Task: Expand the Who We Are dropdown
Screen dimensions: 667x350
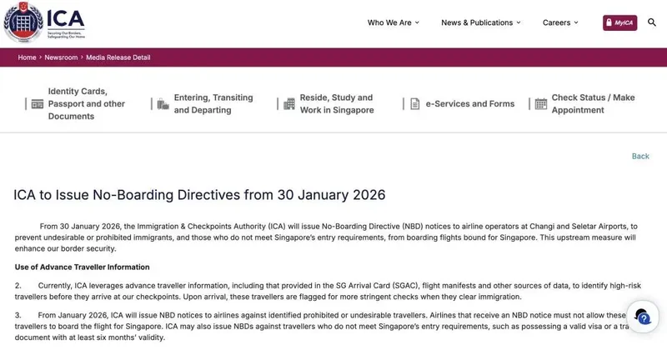Action: point(394,22)
